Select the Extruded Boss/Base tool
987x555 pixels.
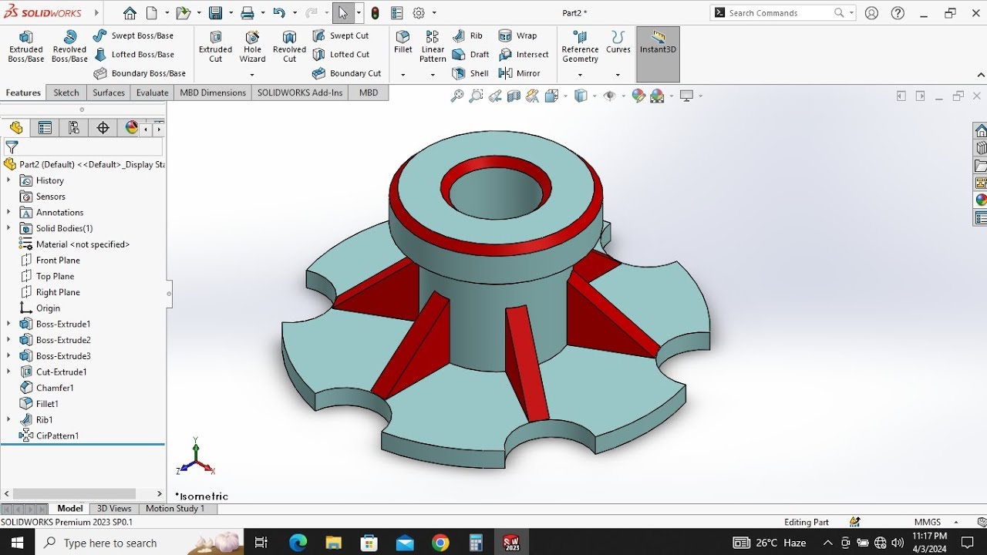(x=25, y=47)
